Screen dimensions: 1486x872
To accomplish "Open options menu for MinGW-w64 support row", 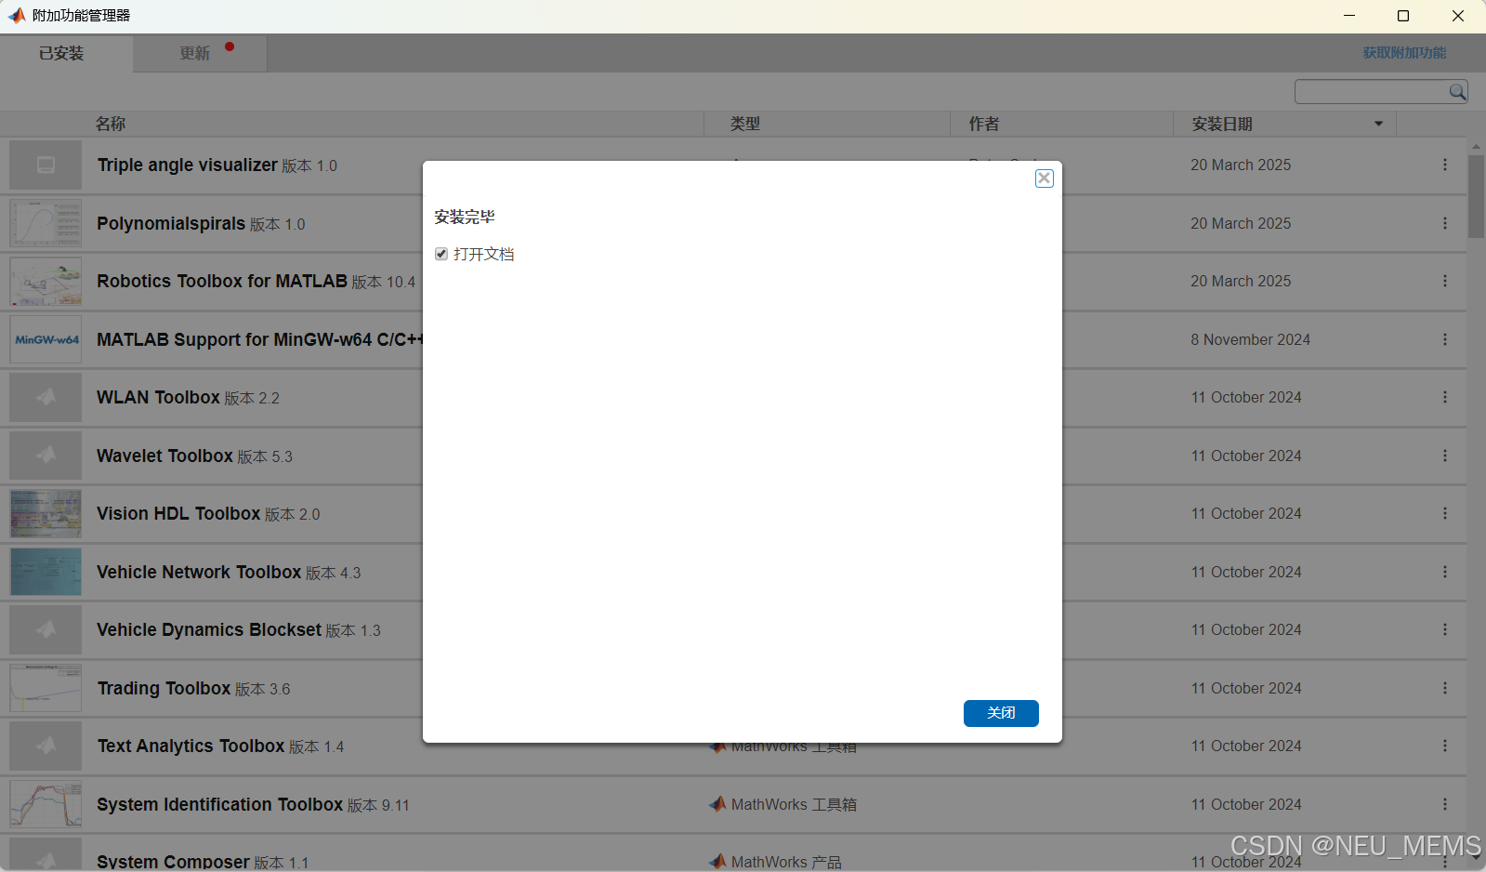I will pos(1444,339).
